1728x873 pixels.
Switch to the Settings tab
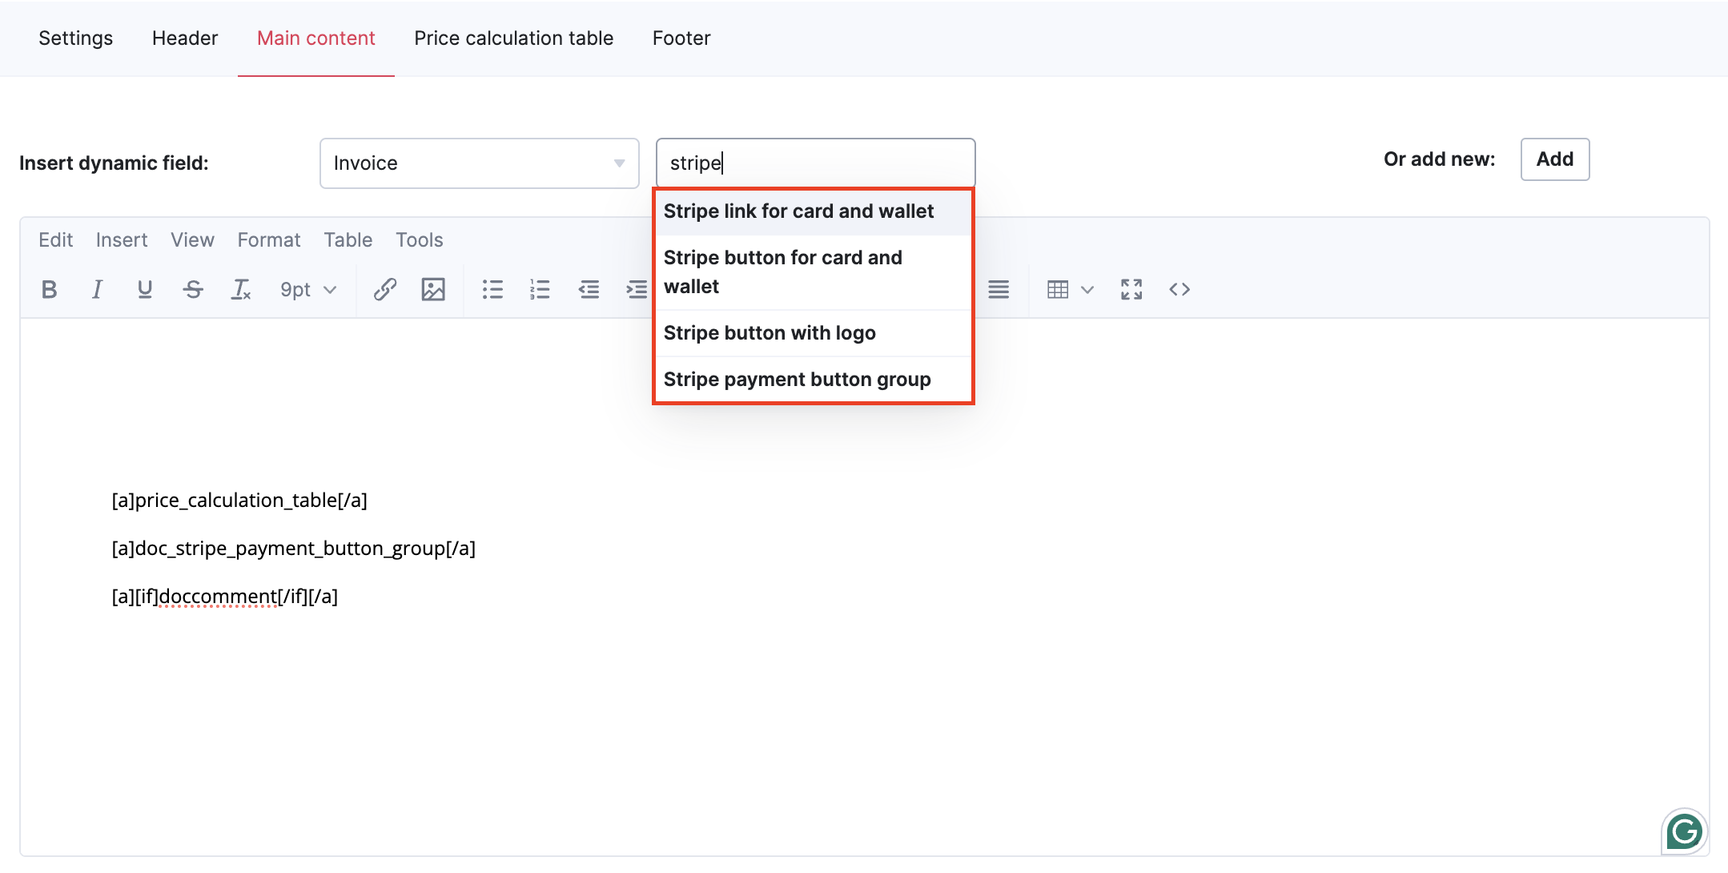[x=76, y=38]
